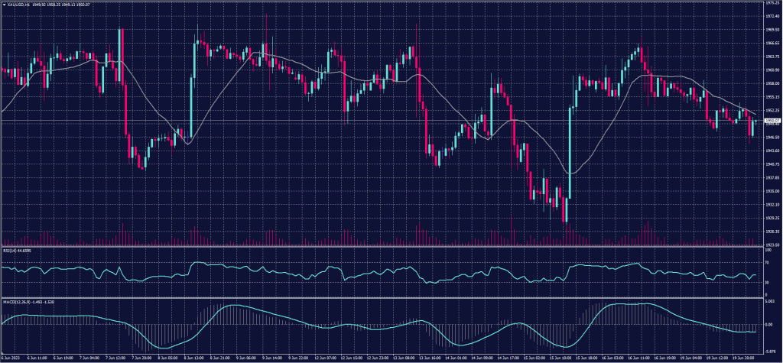Click the divider between price chart and RSI

pos(382,247)
